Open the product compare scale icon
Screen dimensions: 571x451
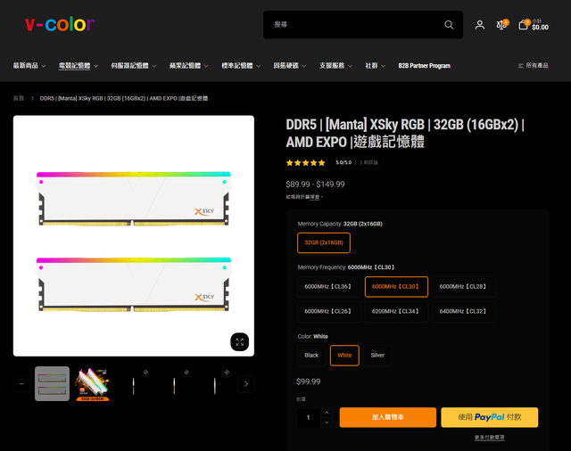(x=501, y=25)
